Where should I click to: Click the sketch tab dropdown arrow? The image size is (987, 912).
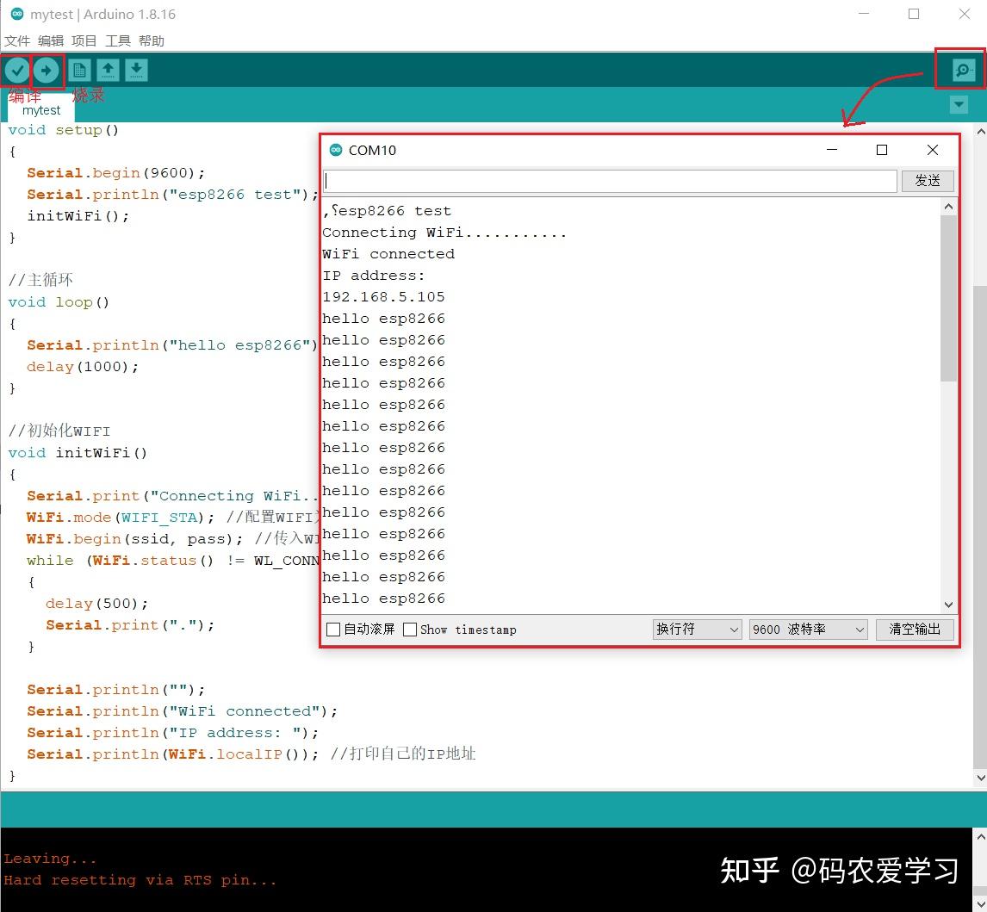coord(959,104)
